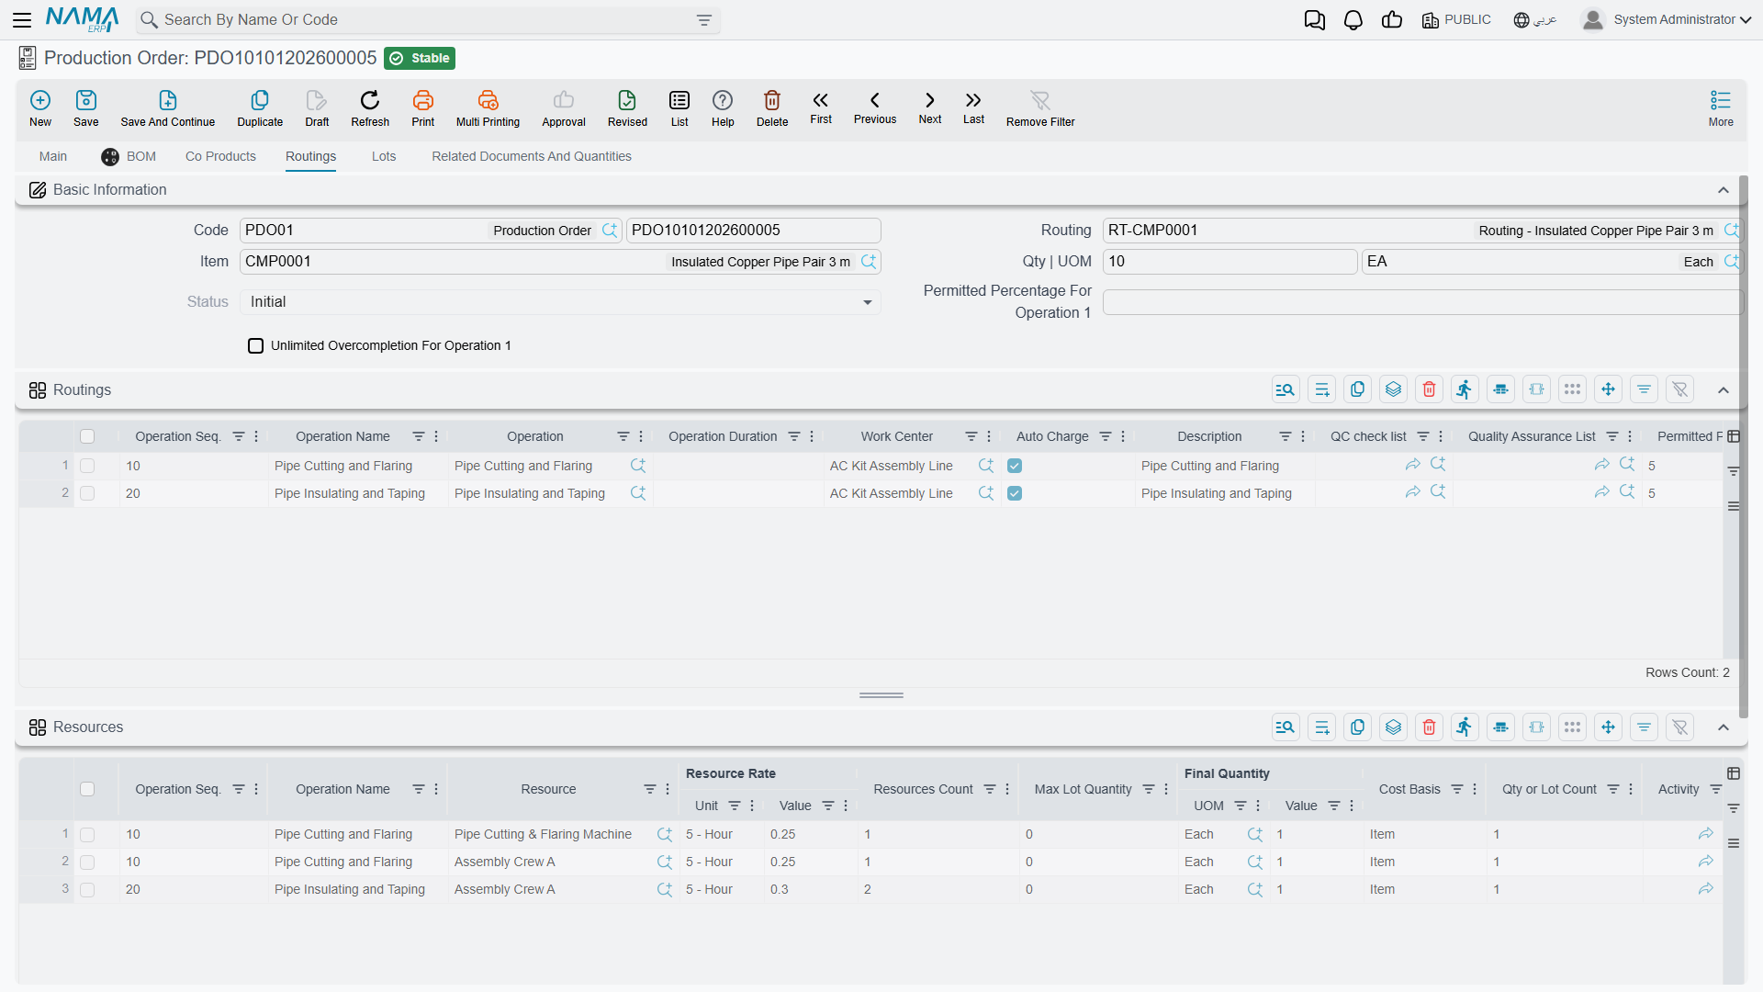Click the New record icon
The image size is (1763, 992).
pos(40,107)
